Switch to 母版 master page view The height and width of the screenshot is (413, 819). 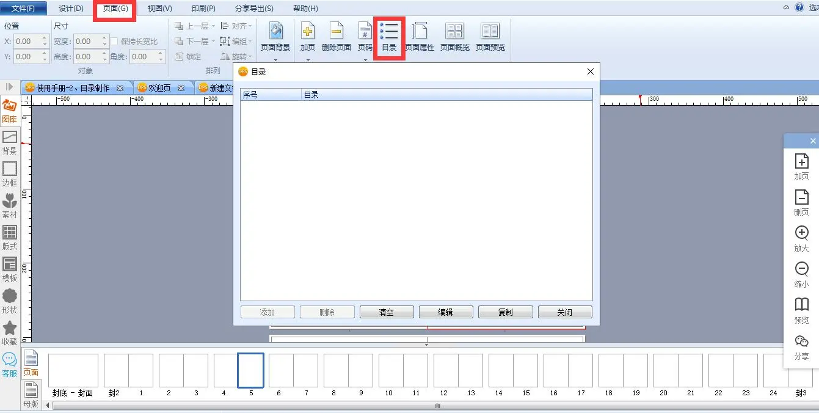[x=31, y=395]
